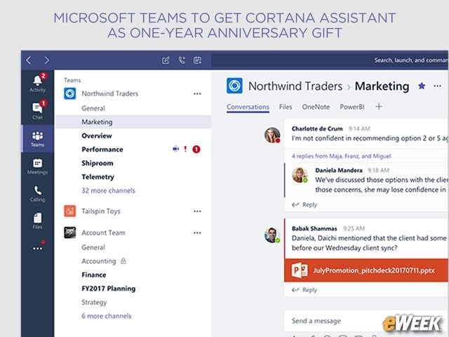The image size is (449, 337).
Task: Open Calling in the left sidebar
Action: click(37, 194)
